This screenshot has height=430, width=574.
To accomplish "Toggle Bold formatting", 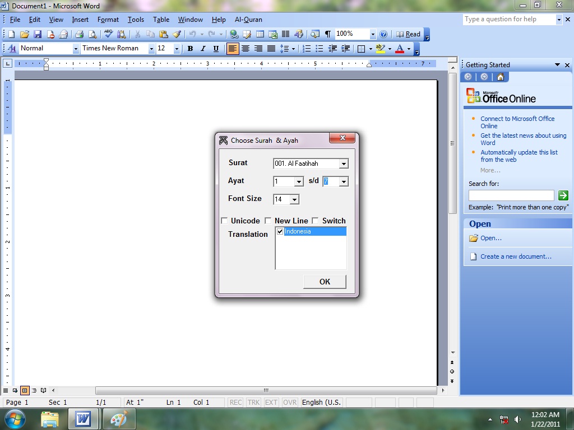I will 190,49.
